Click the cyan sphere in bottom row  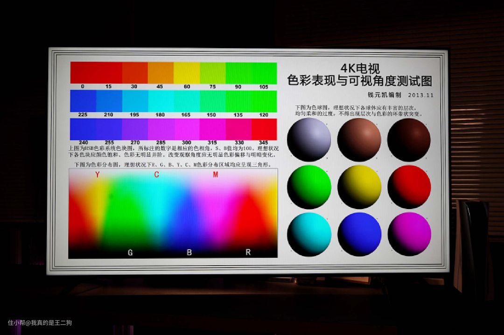point(309,234)
